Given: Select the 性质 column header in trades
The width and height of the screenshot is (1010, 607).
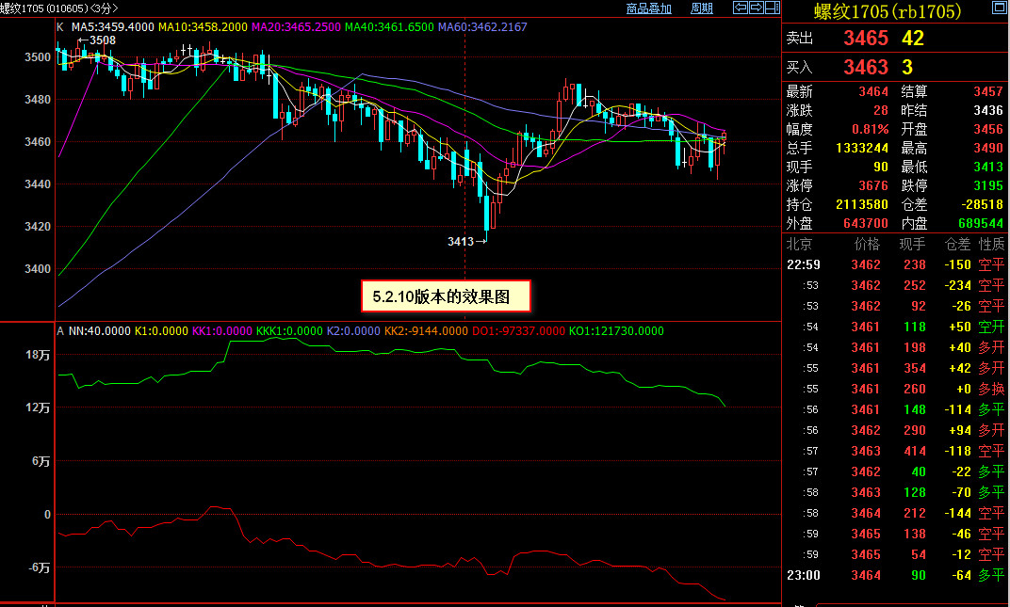Looking at the screenshot, I should point(990,244).
